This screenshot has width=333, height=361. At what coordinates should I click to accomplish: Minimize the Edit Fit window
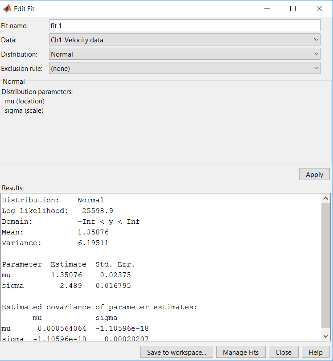pyautogui.click(x=267, y=8)
